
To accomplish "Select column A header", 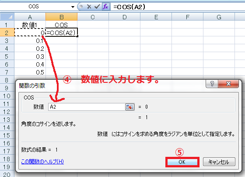I will click(x=30, y=17).
